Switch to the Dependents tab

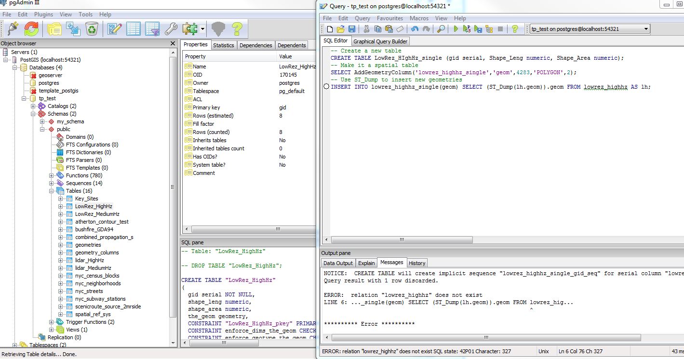[292, 45]
